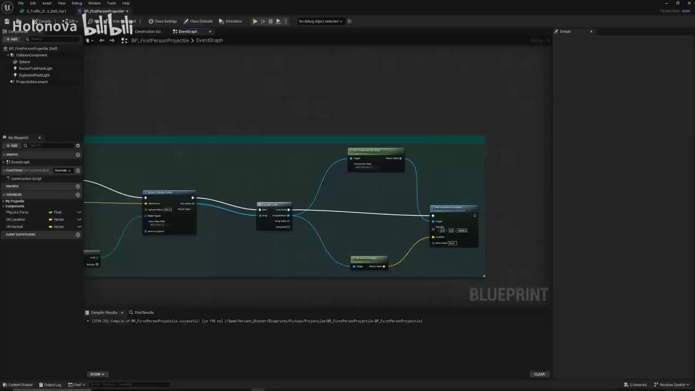Click the Sphere Radius value field
Image resolution: width=695 pixels, height=391 pixels.
click(168, 210)
